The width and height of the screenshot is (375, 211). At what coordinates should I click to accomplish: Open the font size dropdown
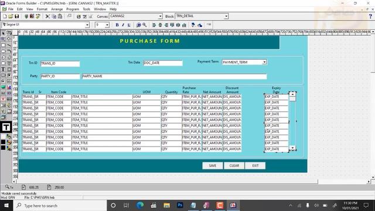[x=107, y=25]
